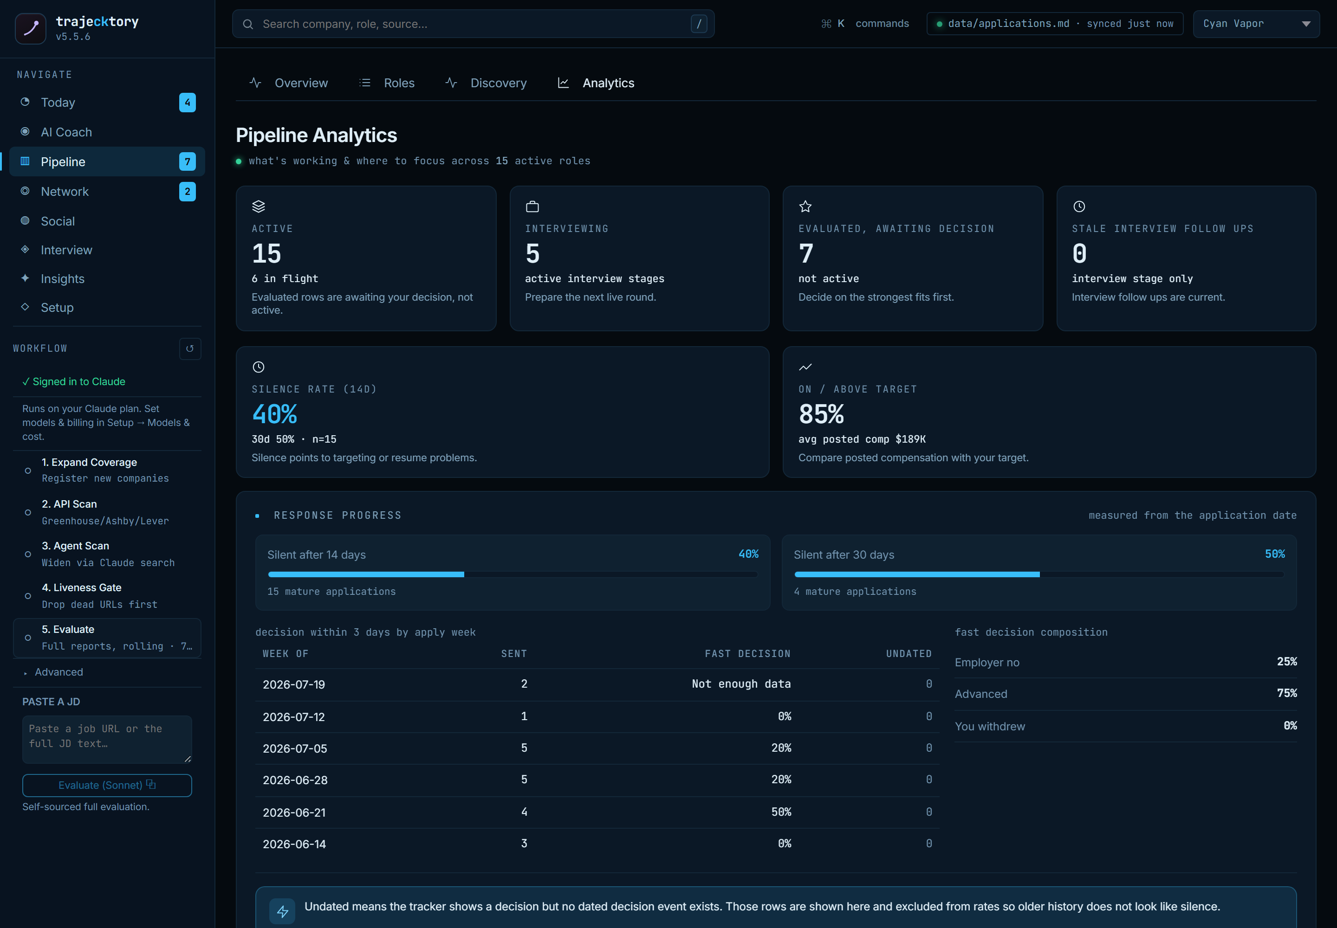Click the Evaluated card star icon
1337x928 pixels.
click(805, 206)
